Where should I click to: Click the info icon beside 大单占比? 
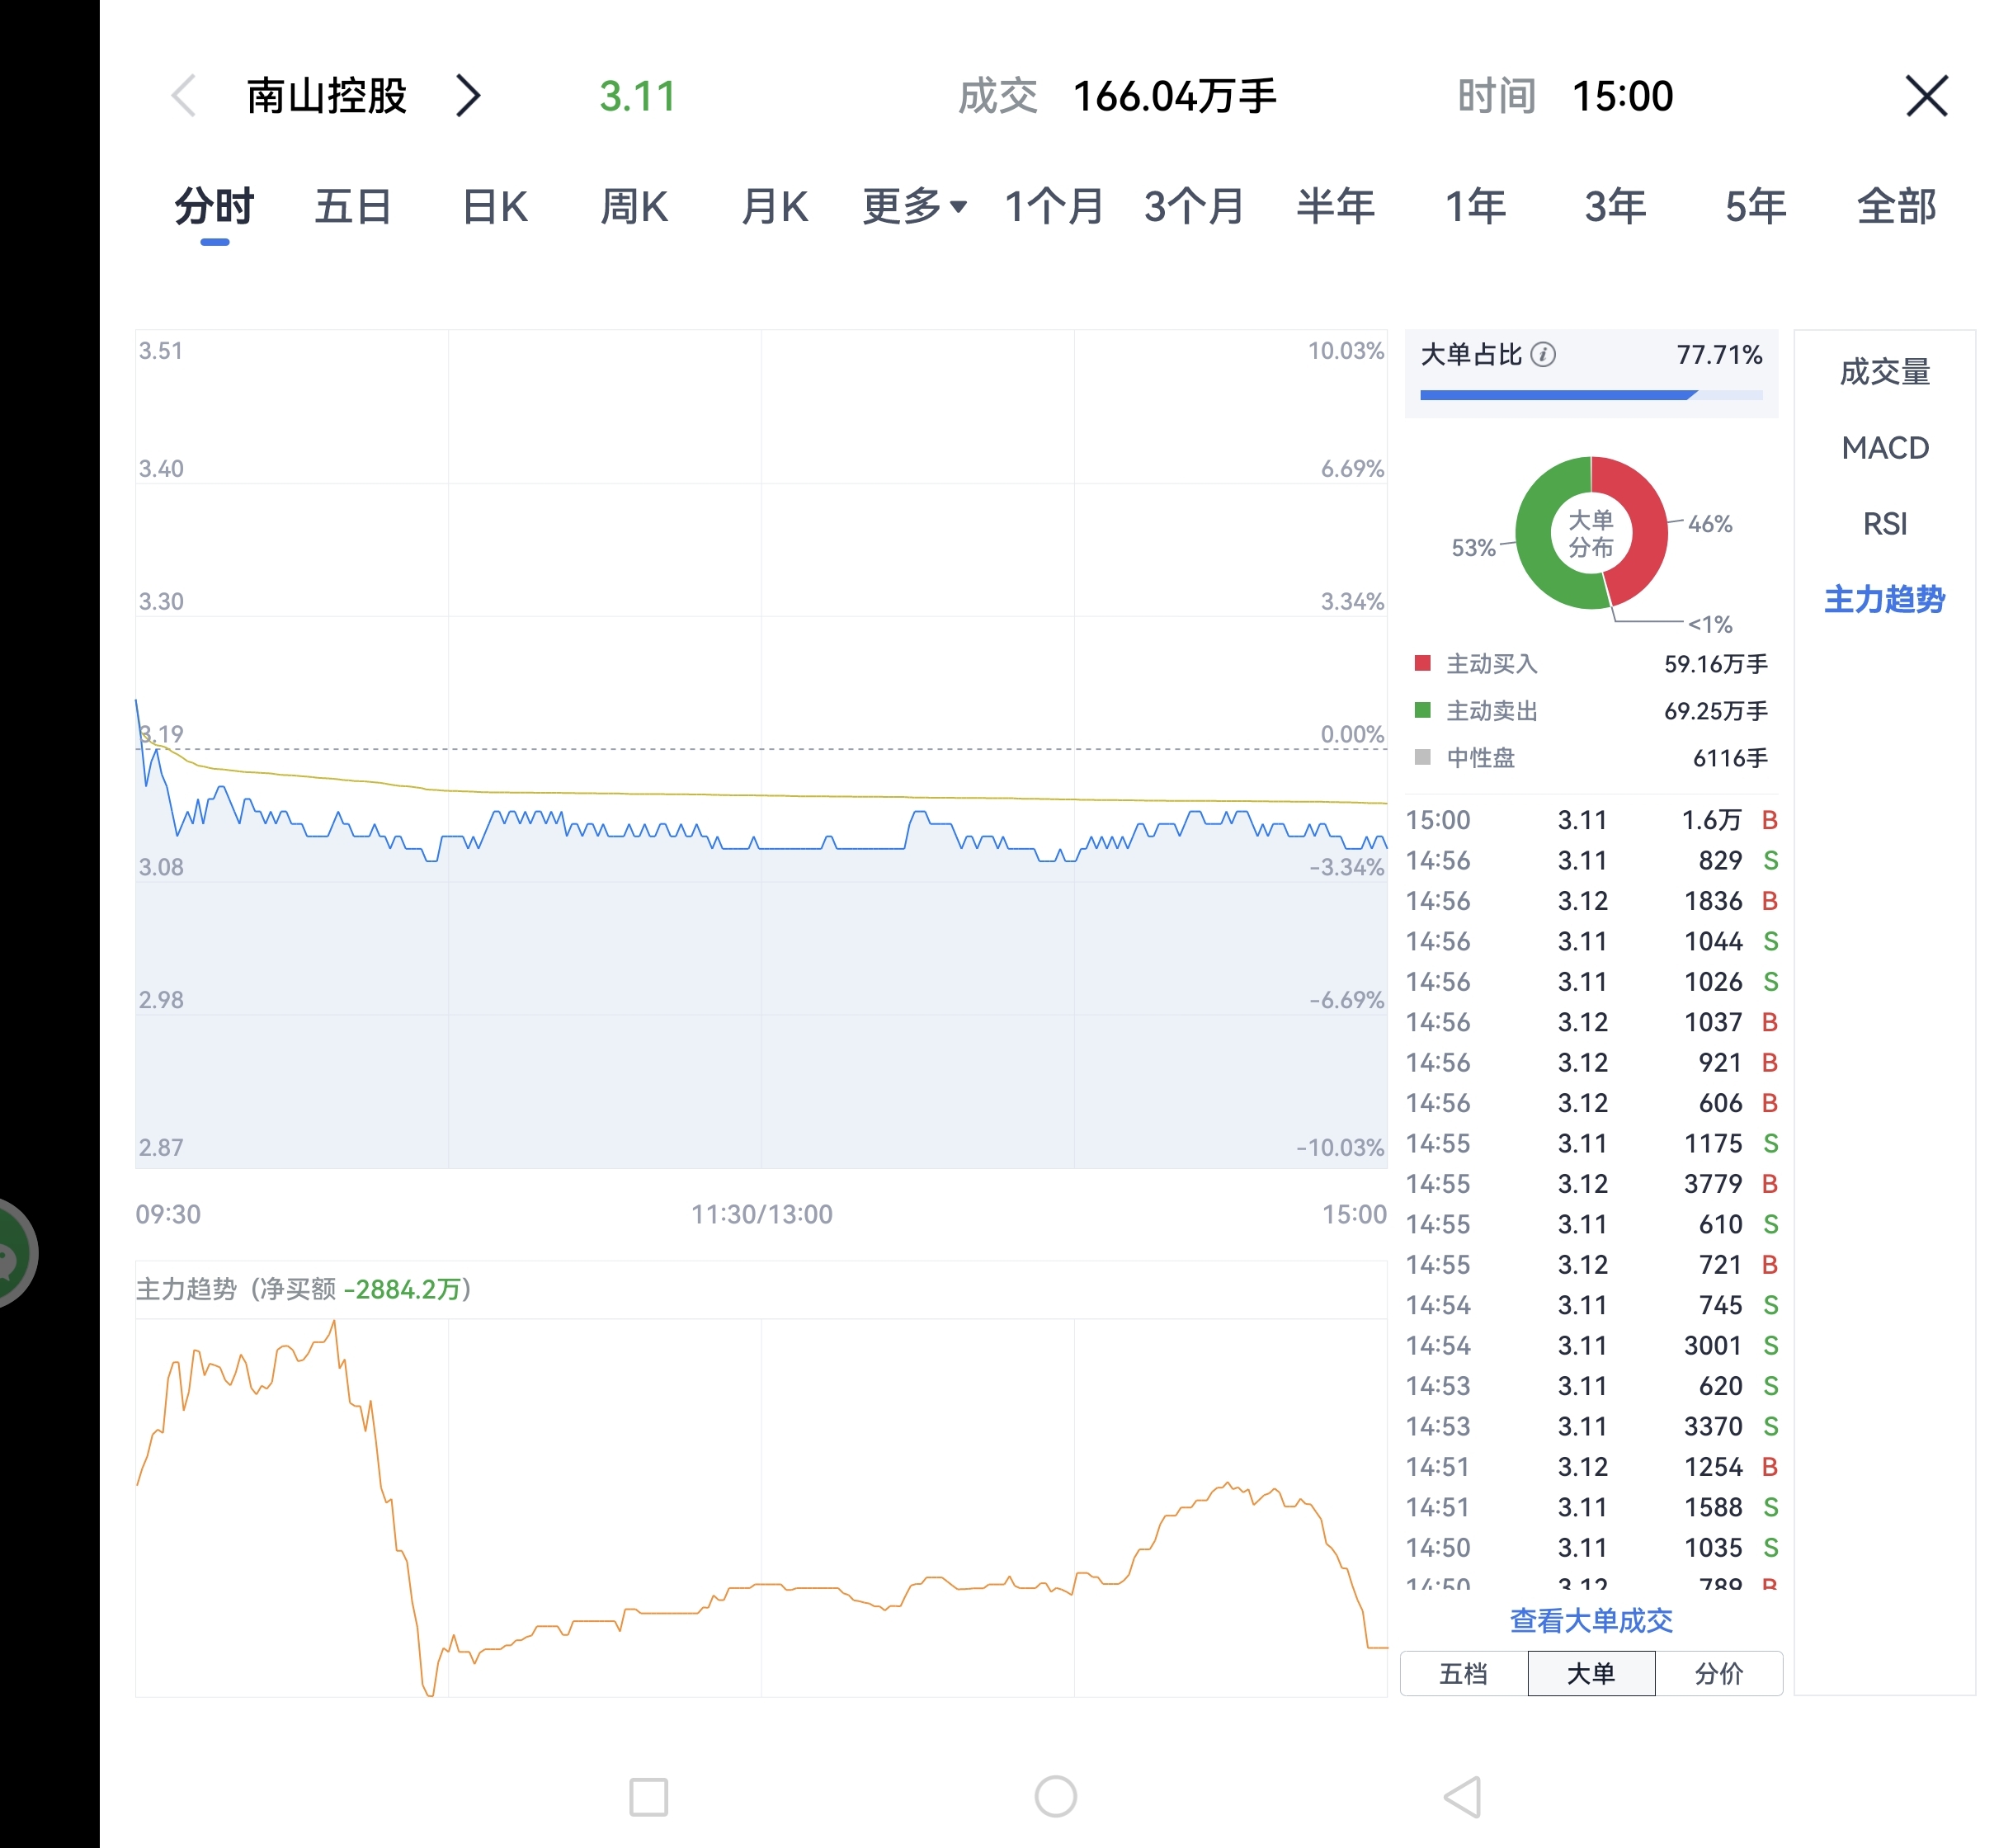(x=1543, y=355)
